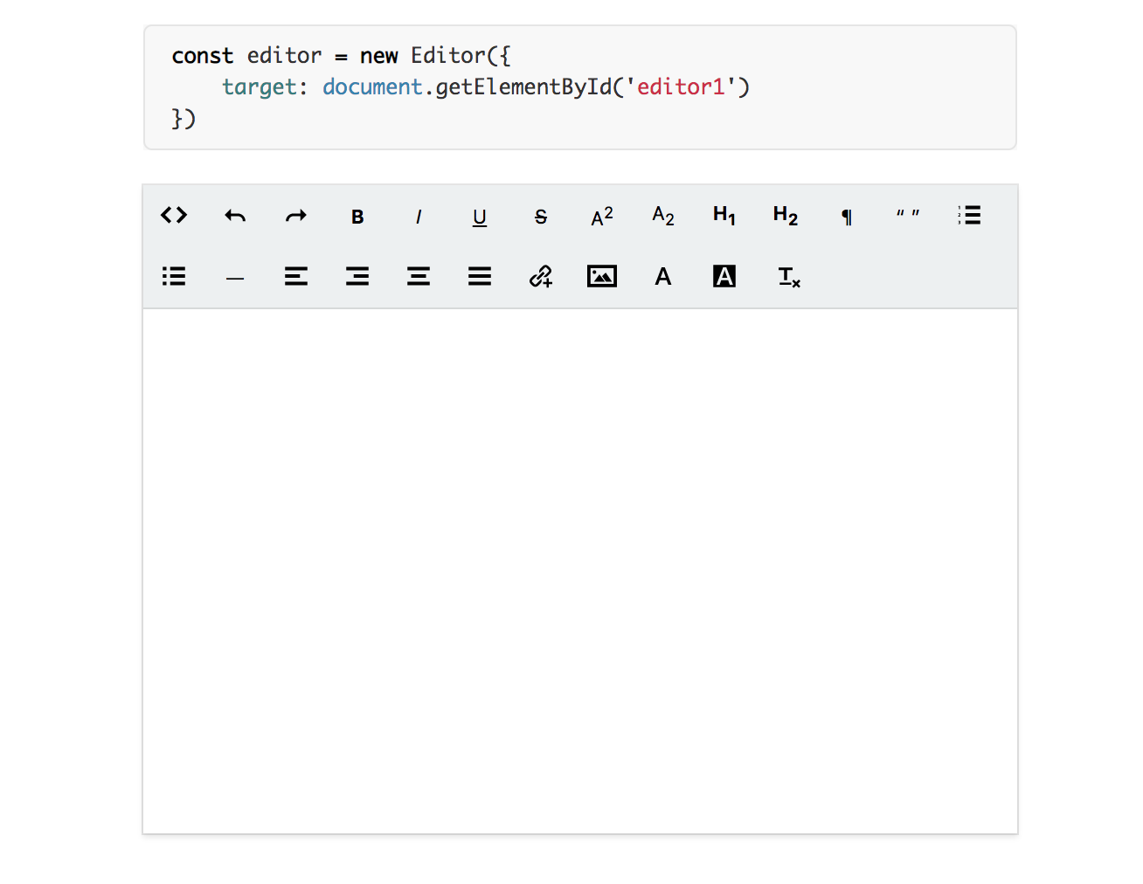Image resolution: width=1143 pixels, height=884 pixels.
Task: Click the undo arrow icon
Action: [x=235, y=216]
